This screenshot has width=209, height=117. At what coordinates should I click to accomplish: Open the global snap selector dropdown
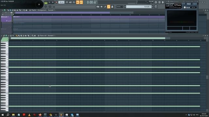pos(120,6)
